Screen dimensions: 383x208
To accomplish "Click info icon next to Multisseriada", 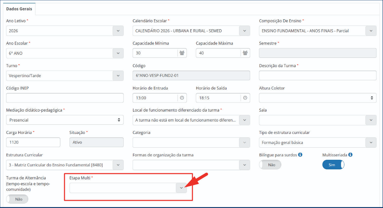I will pos(350,155).
